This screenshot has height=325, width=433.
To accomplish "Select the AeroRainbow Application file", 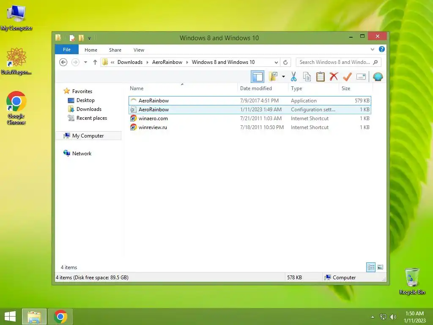I will coord(249,101).
